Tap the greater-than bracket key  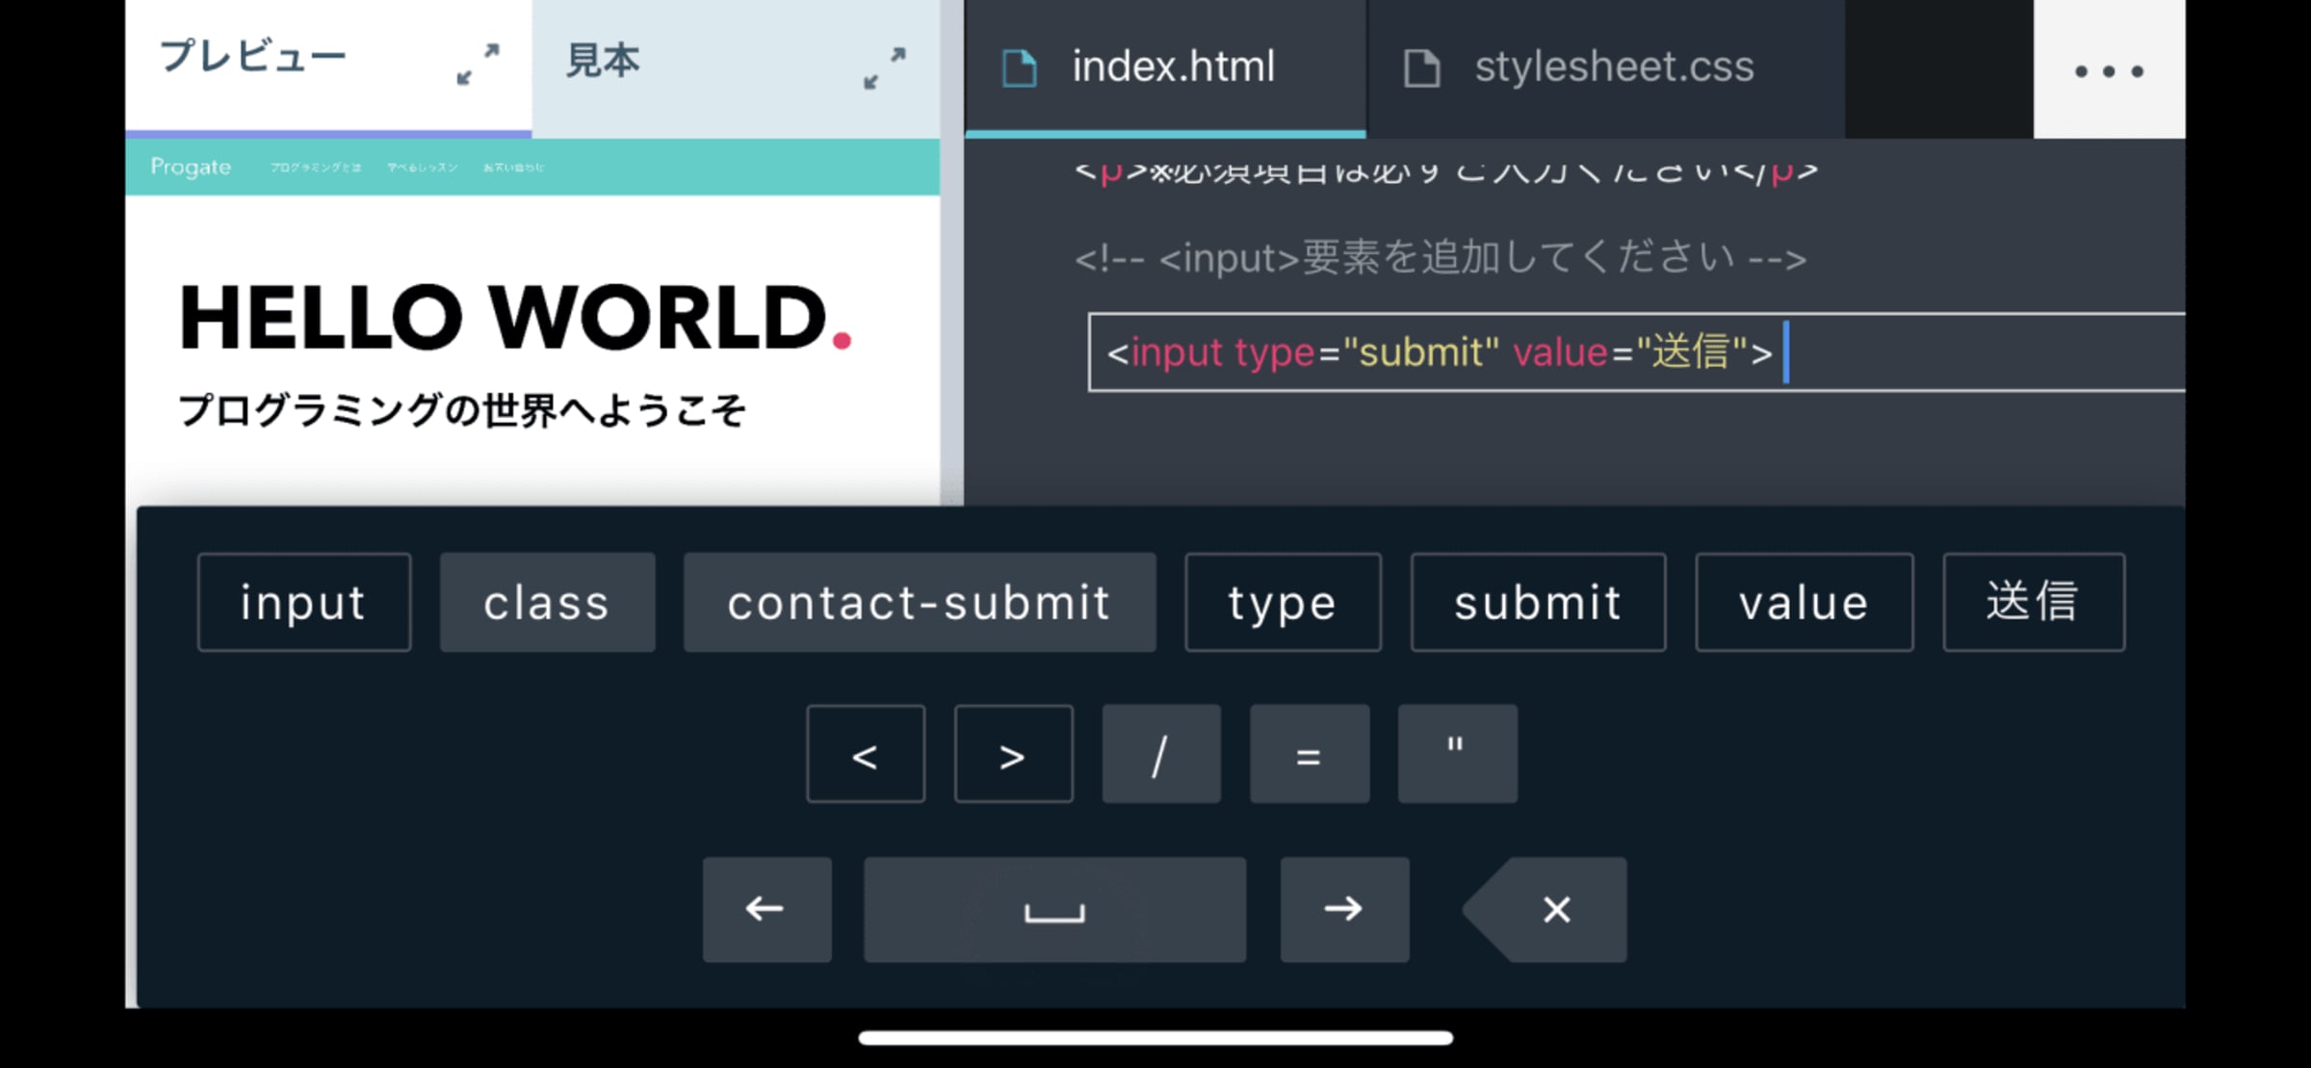(1013, 754)
